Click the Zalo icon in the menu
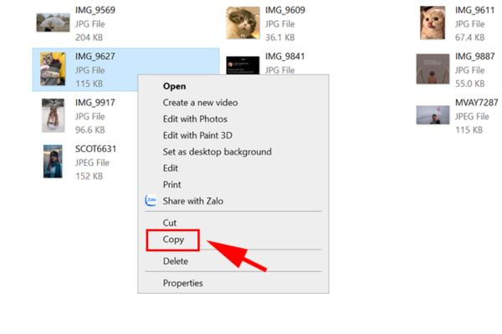Viewport: 502px width, 334px height. [151, 200]
